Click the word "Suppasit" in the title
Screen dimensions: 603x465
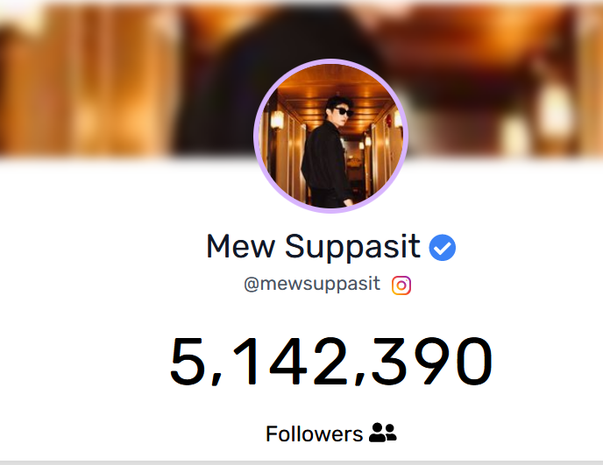pos(352,248)
